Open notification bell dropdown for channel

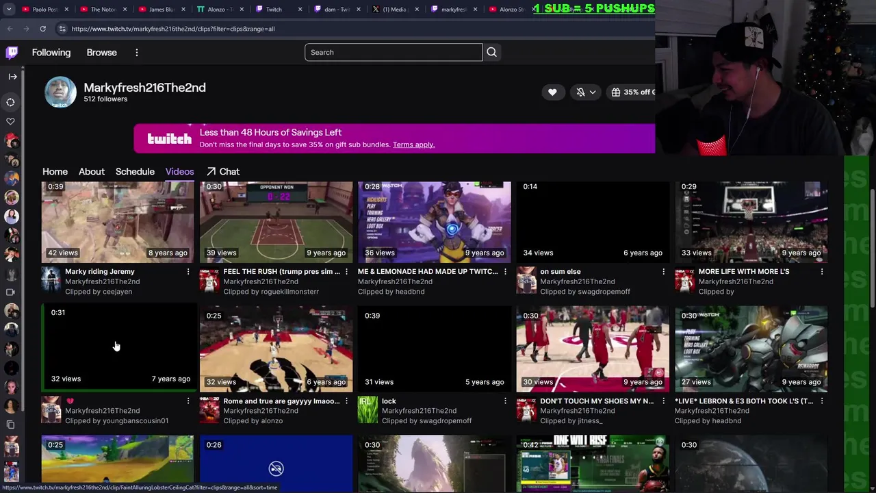(x=586, y=92)
